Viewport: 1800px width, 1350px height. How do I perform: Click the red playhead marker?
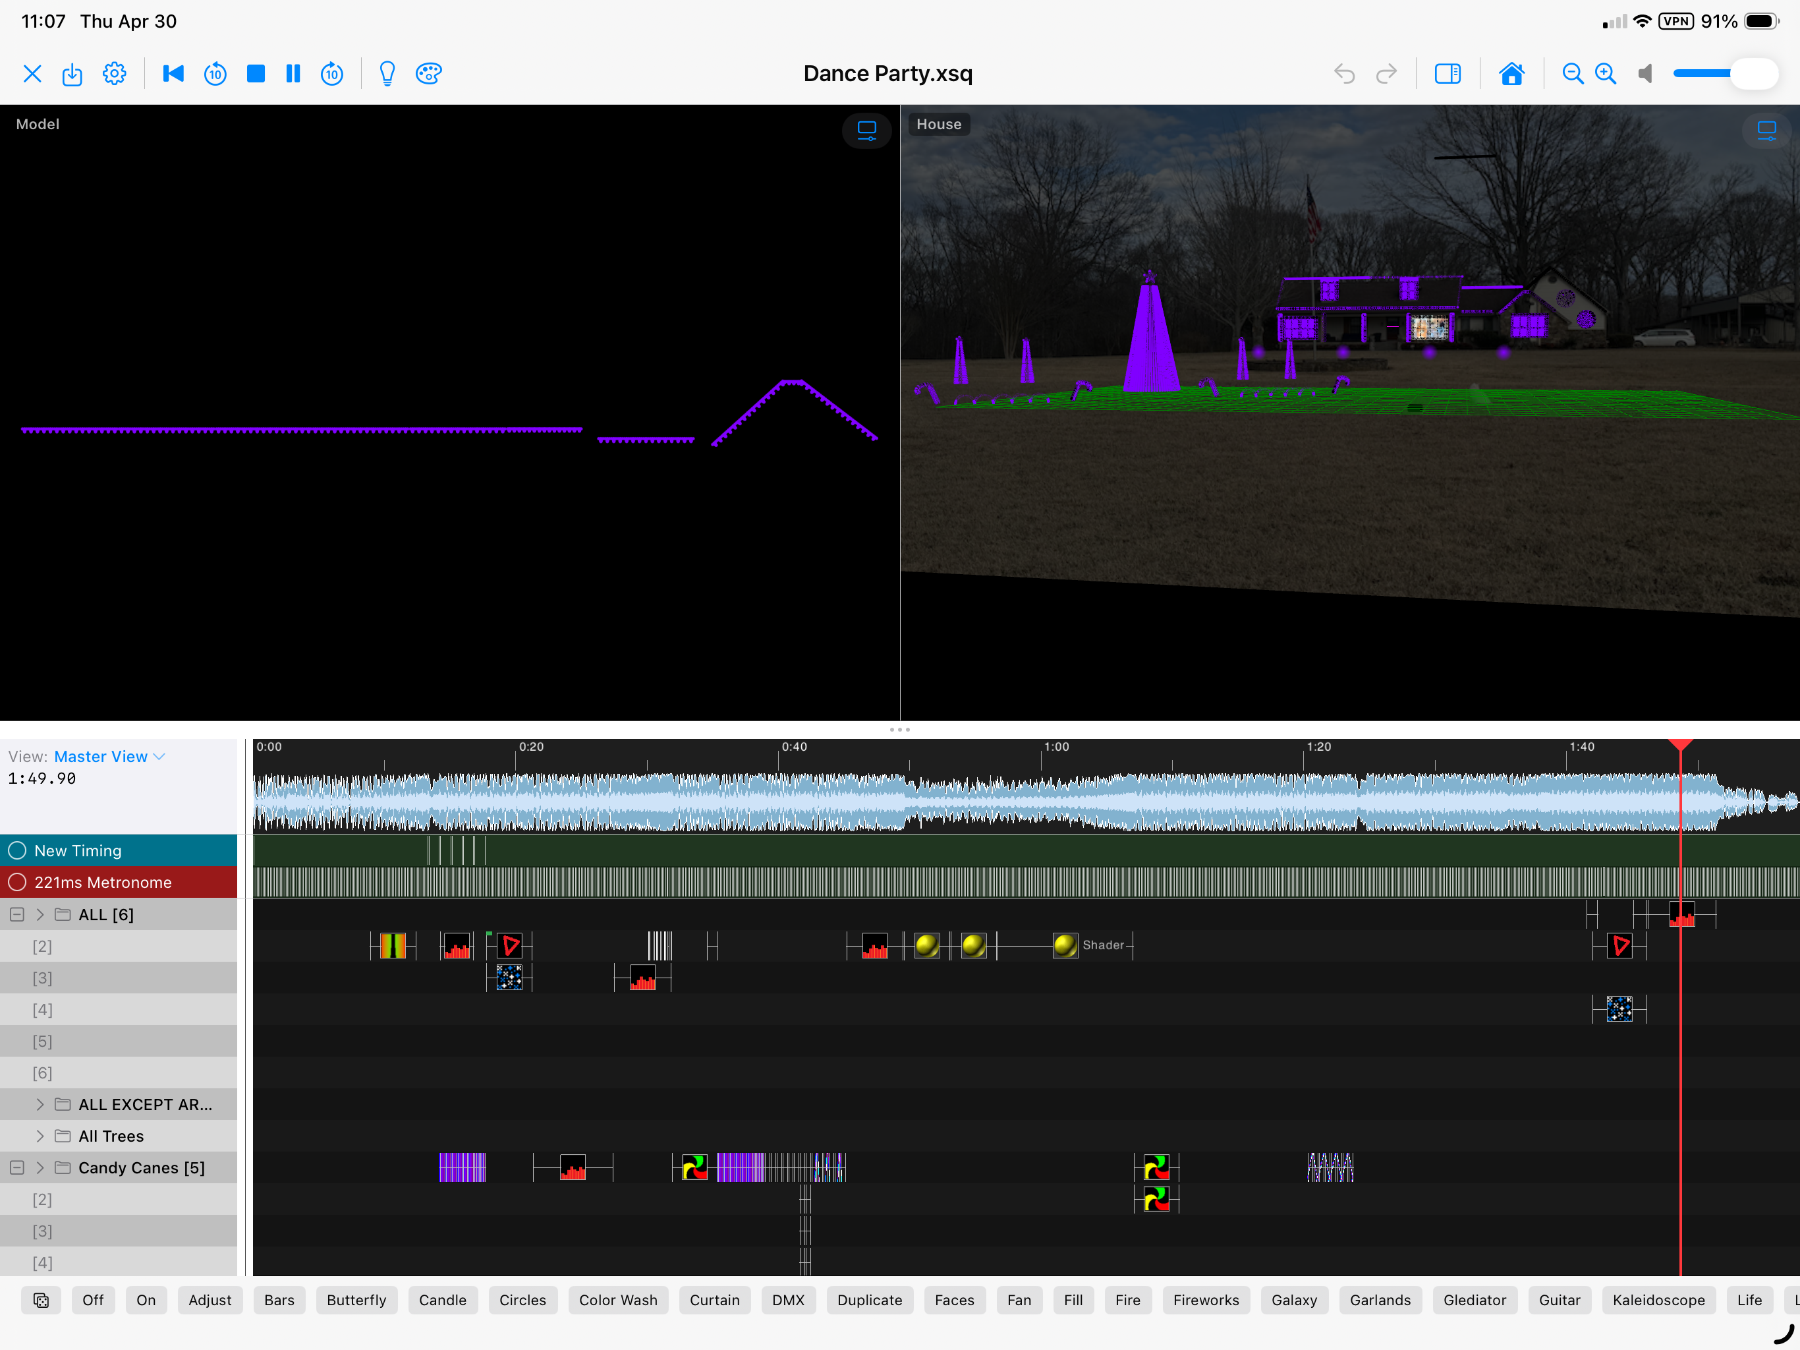click(x=1680, y=744)
